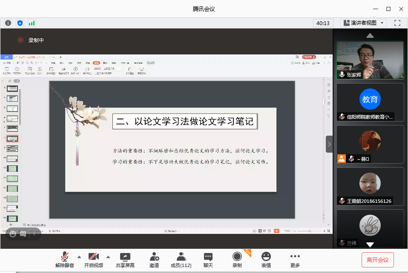Screen dimensions: 408x273
Task: Click the 离开会议 leave meeting button
Action: pyautogui.click(x=377, y=259)
